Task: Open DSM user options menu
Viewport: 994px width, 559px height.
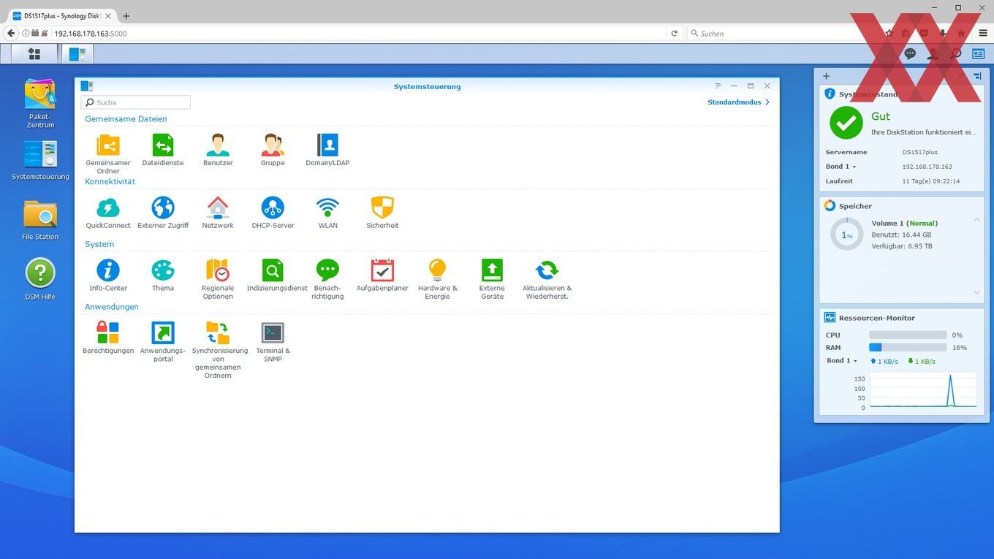Action: (x=933, y=54)
